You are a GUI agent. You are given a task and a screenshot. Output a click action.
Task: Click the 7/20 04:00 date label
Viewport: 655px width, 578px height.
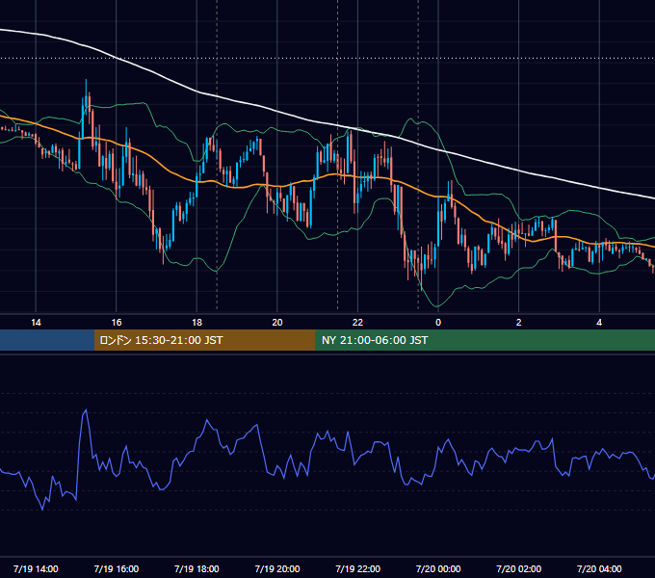(599, 568)
